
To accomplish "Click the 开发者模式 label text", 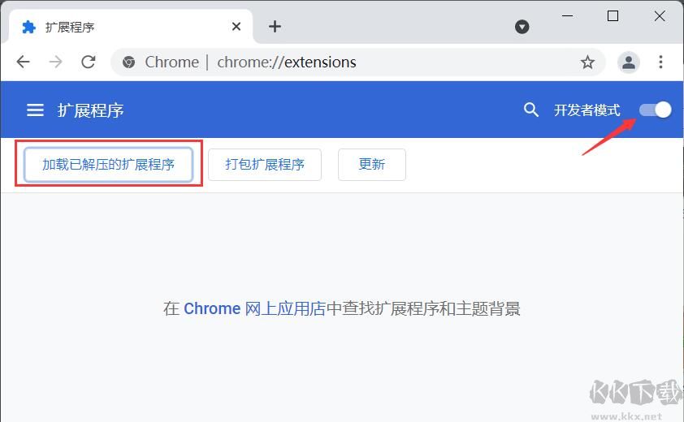I will [587, 110].
